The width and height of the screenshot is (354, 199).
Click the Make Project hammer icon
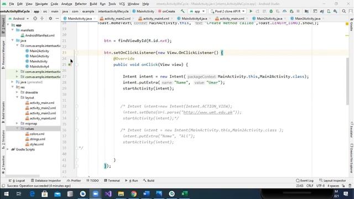[183, 11]
